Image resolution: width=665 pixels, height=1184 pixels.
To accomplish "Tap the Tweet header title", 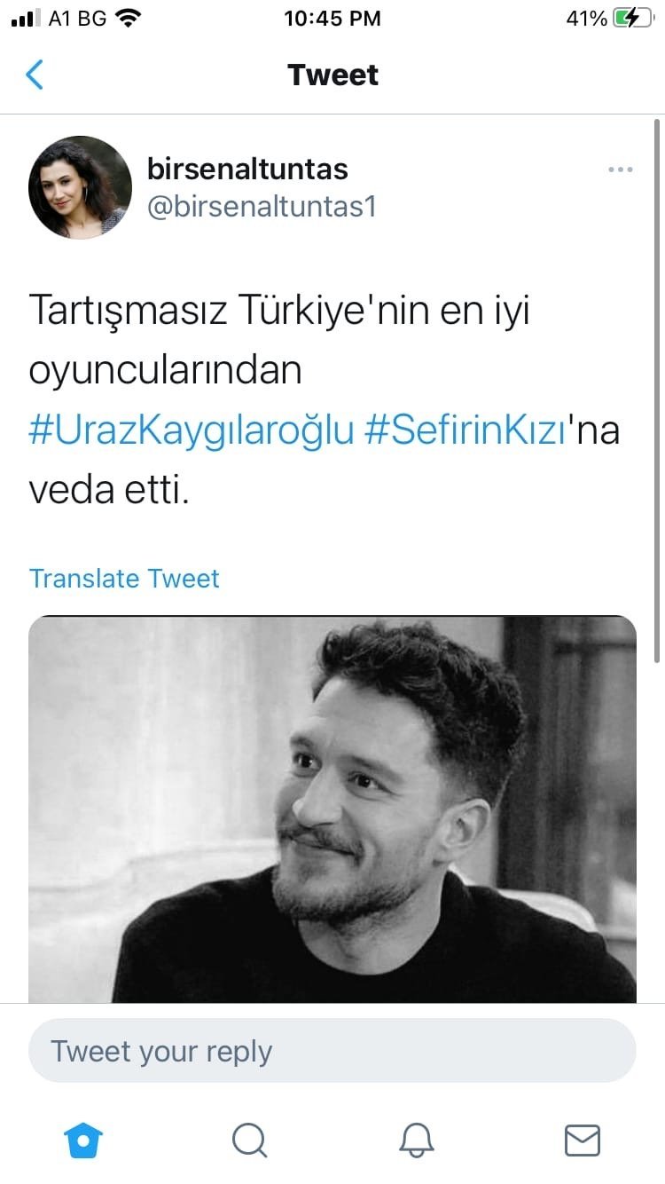I will [x=333, y=75].
